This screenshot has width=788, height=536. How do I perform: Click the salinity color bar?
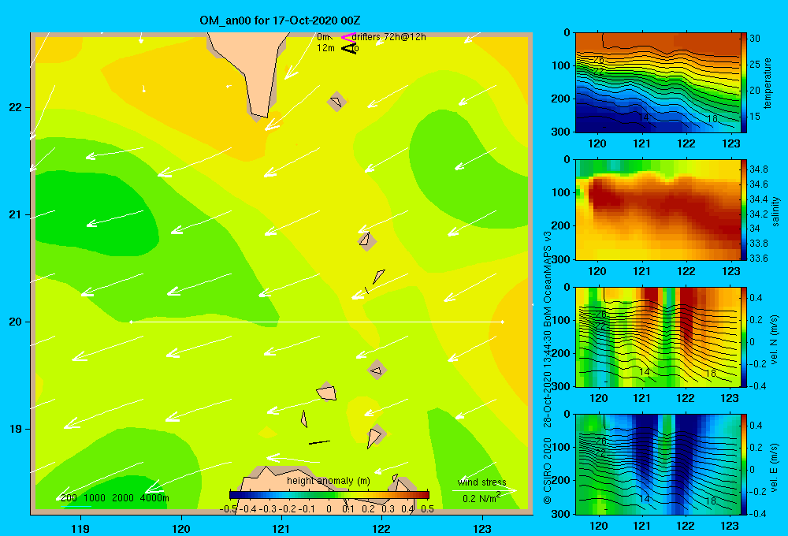tap(744, 210)
